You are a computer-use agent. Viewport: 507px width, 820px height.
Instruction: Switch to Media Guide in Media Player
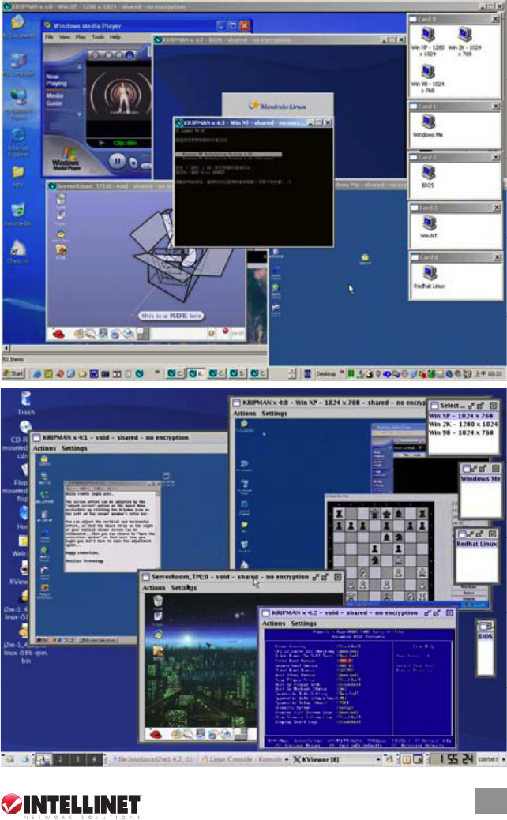click(54, 99)
